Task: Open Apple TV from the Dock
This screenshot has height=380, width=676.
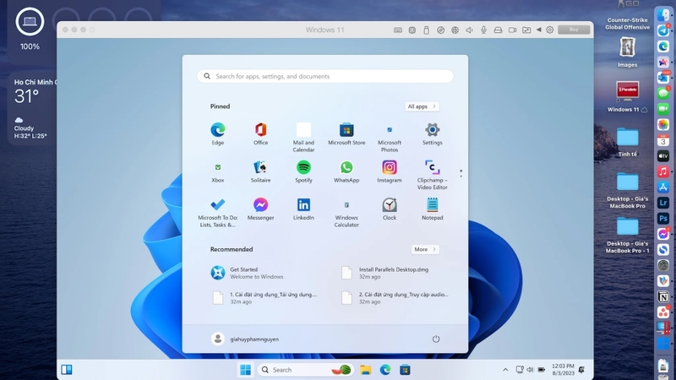Action: pos(663,155)
